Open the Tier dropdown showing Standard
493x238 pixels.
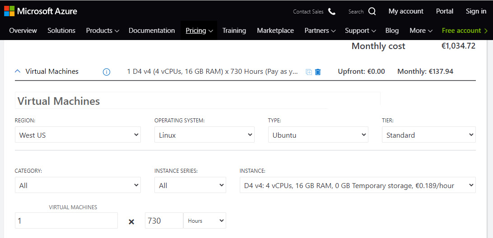pos(429,135)
